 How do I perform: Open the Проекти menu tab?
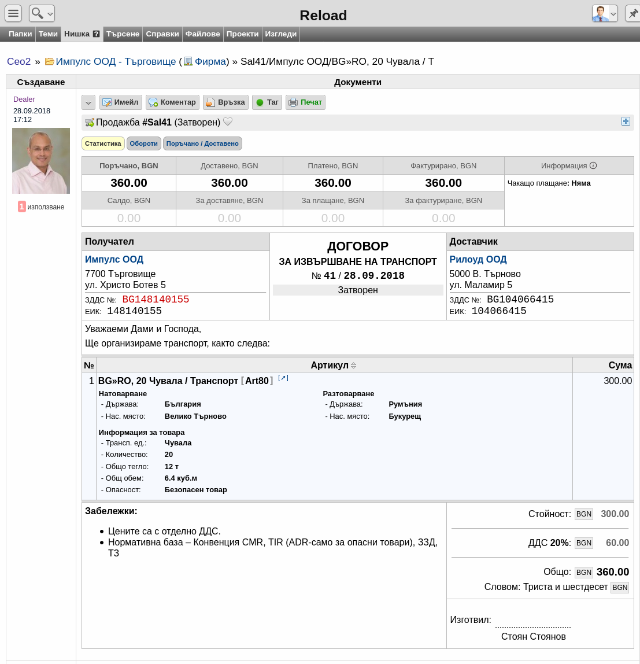click(x=243, y=34)
